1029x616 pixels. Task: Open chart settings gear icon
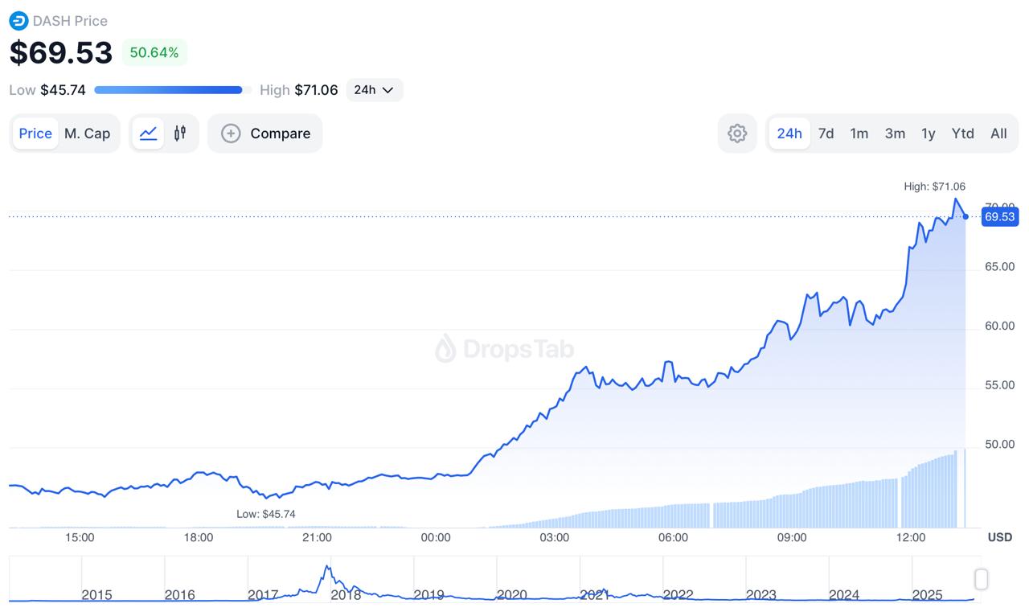point(737,133)
